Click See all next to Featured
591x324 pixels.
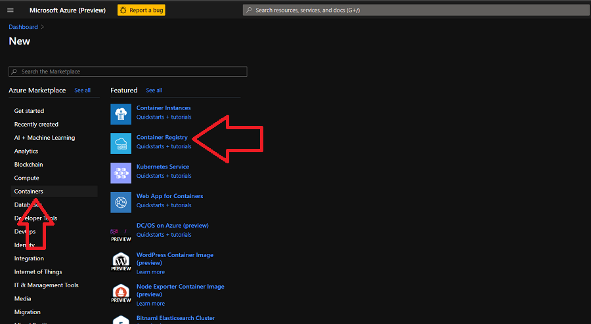click(x=154, y=90)
